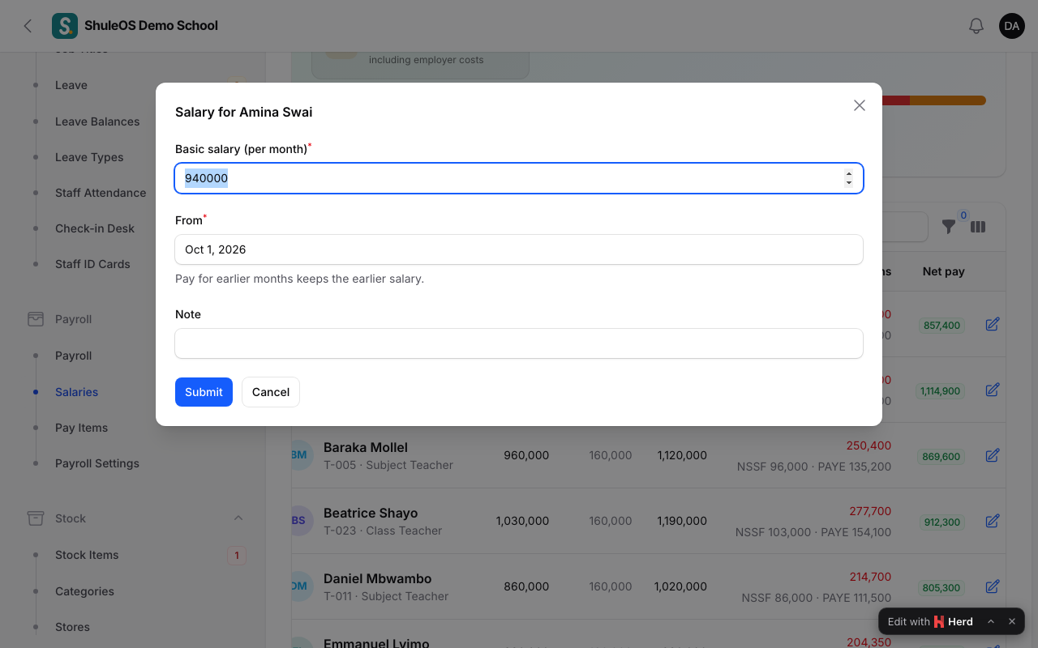The width and height of the screenshot is (1038, 648).
Task: Click the Beatrice Shayo name cell
Action: 371,513
